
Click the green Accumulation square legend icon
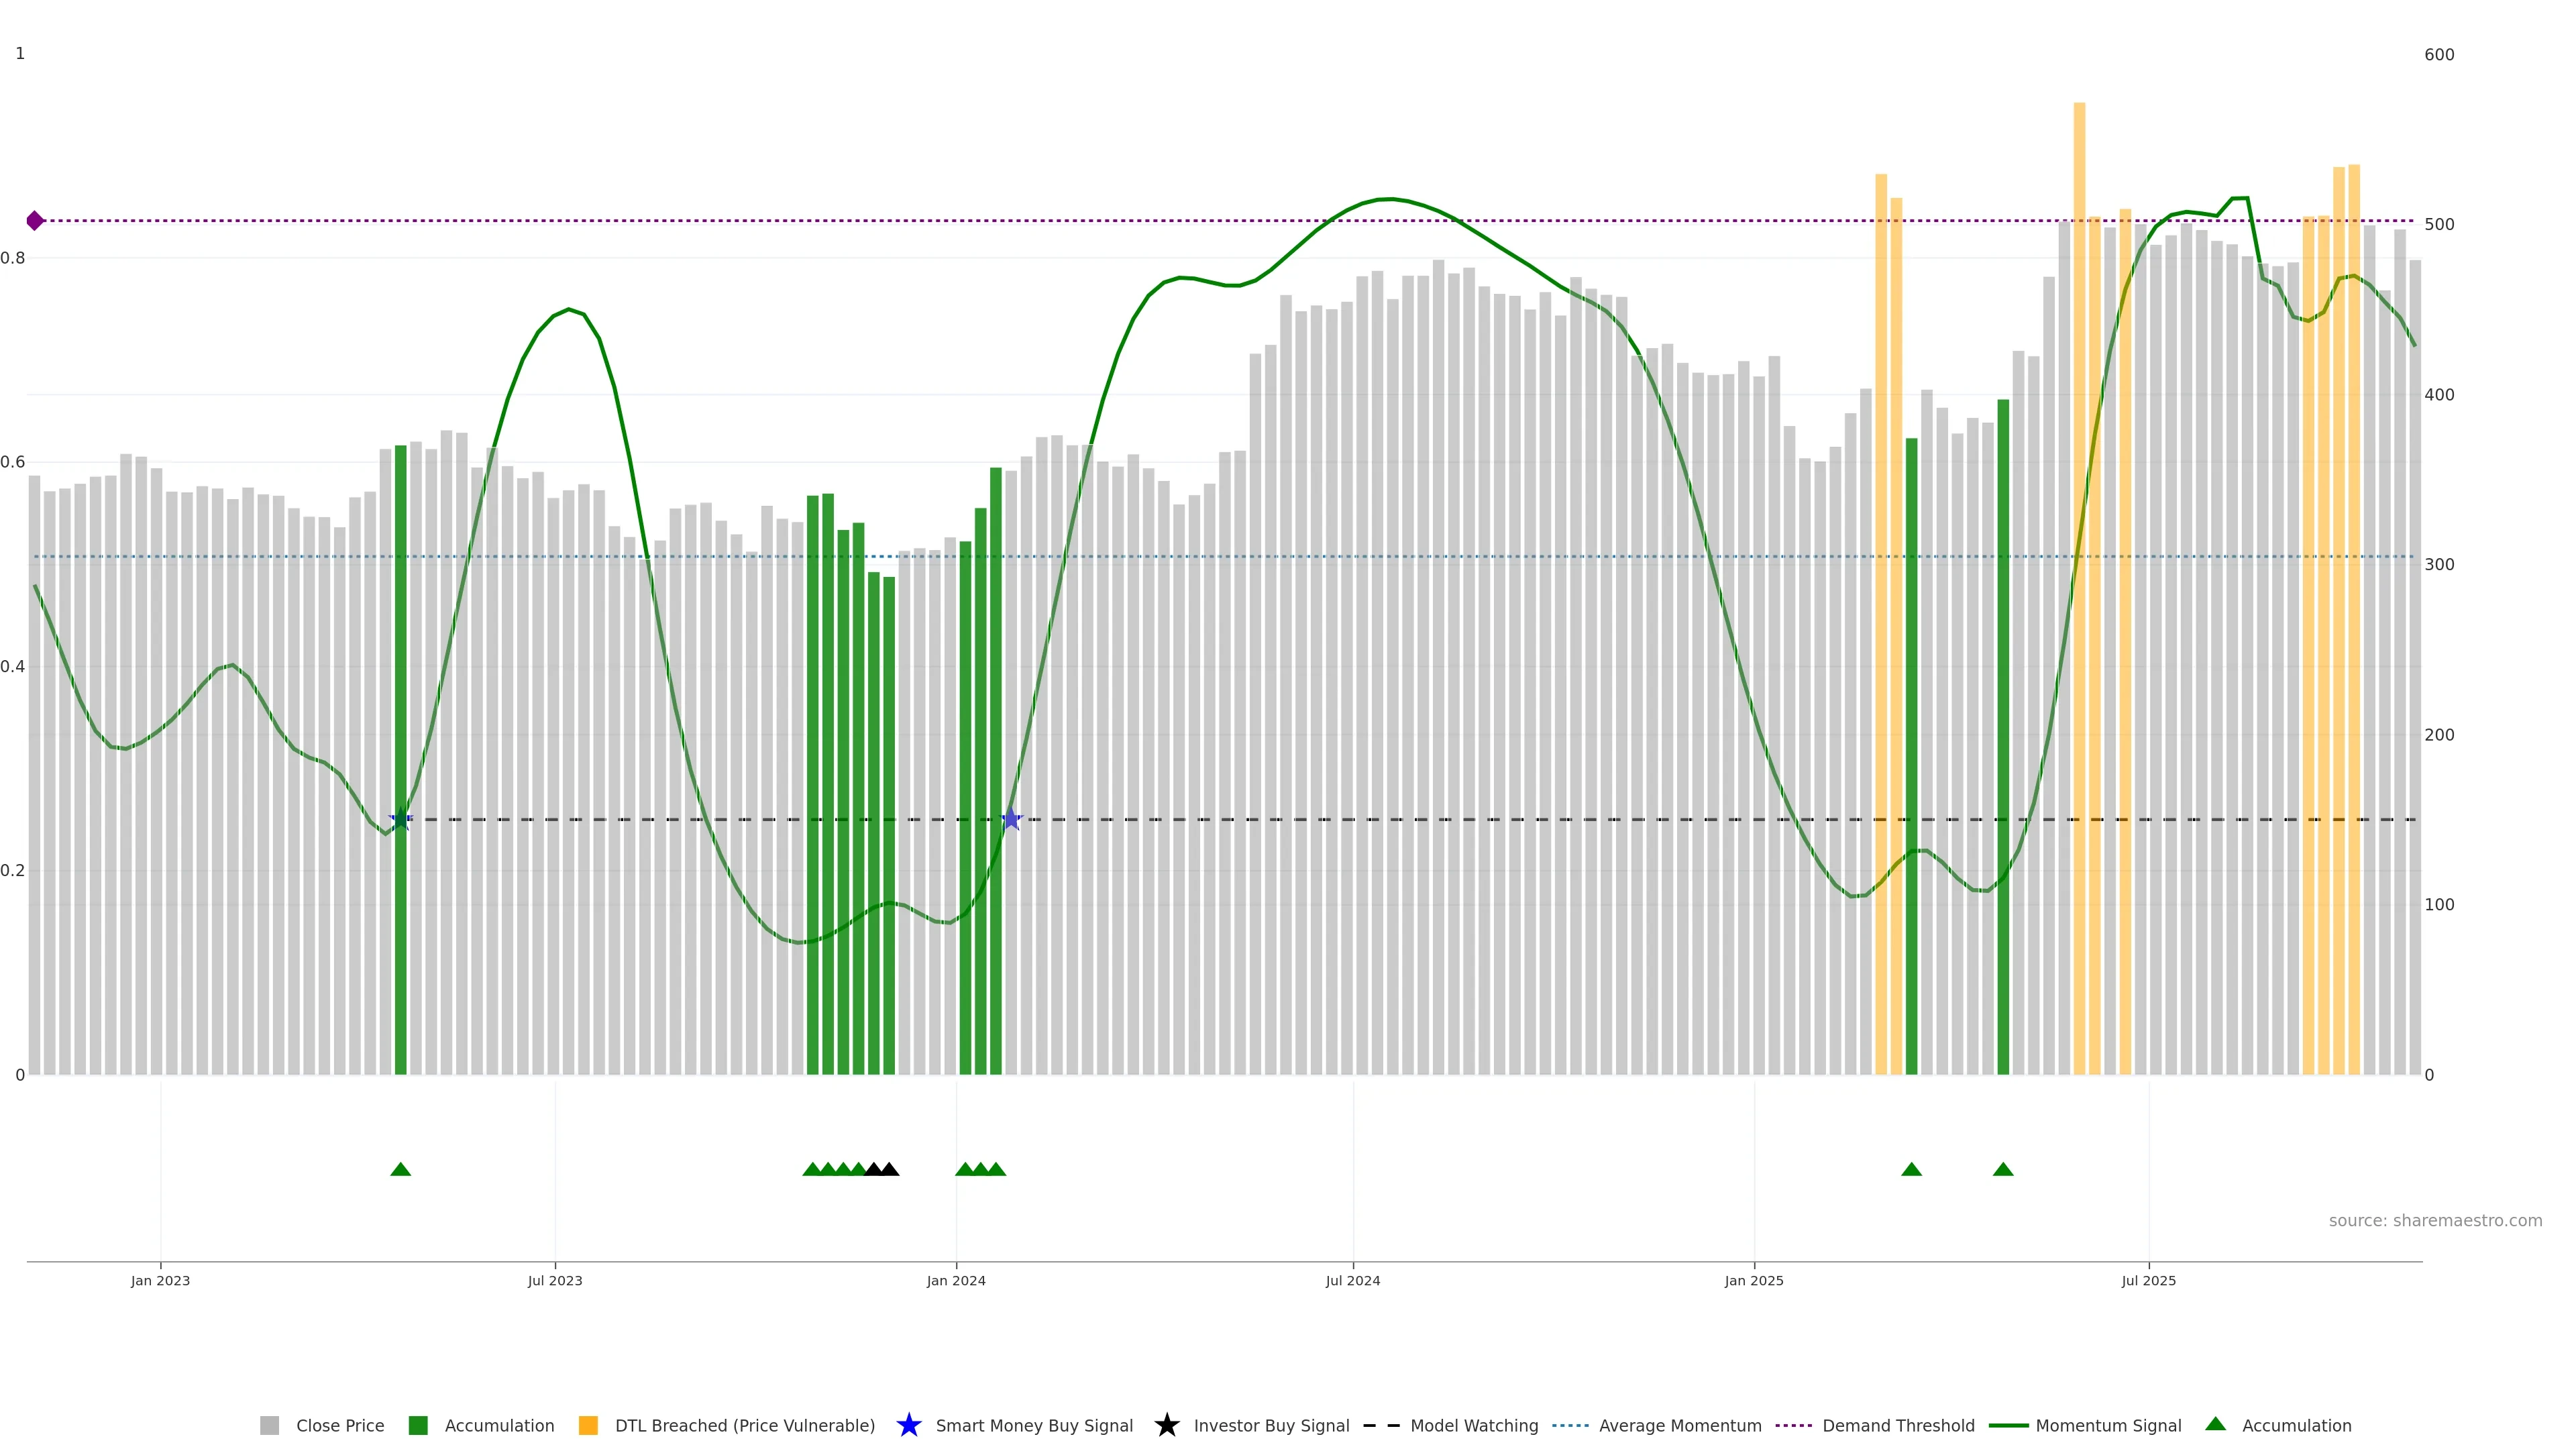coord(418,1425)
